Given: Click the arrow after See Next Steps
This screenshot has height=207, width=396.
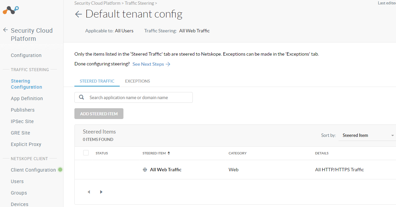Looking at the screenshot, I should pos(168,64).
